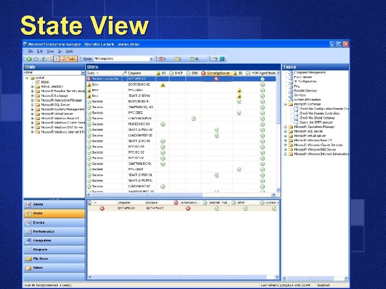Open the Go menu
This screenshot has width=386, height=289.
point(60,51)
